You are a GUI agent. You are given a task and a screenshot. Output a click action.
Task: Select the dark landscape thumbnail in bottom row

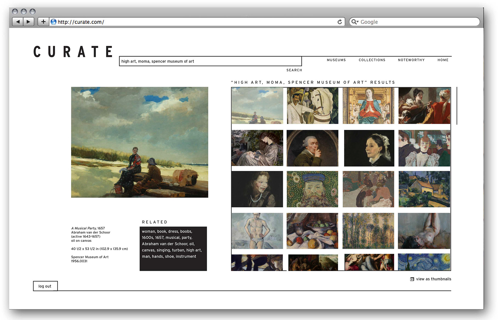pos(313,263)
